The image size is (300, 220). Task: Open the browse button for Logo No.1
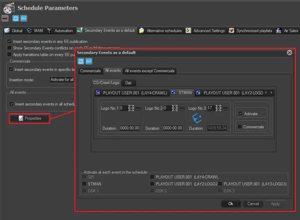tap(138, 108)
